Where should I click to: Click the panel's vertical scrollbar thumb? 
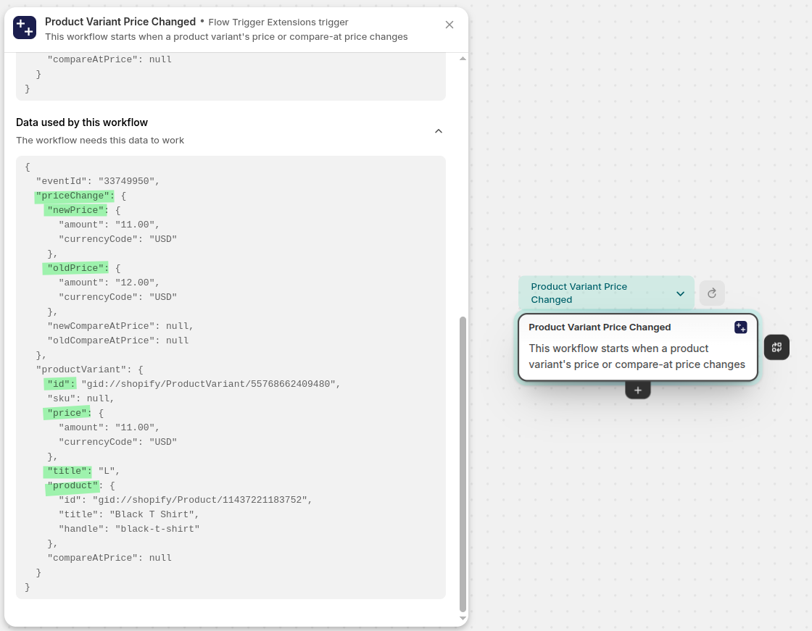click(463, 464)
